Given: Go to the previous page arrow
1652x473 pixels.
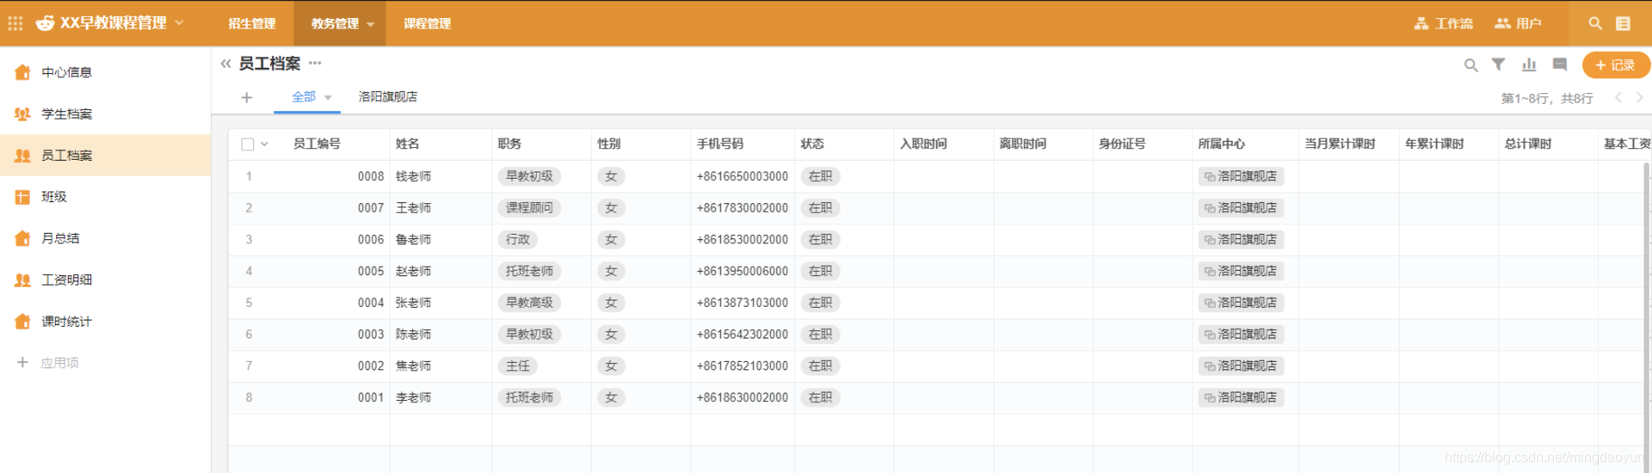Looking at the screenshot, I should point(1618,97).
